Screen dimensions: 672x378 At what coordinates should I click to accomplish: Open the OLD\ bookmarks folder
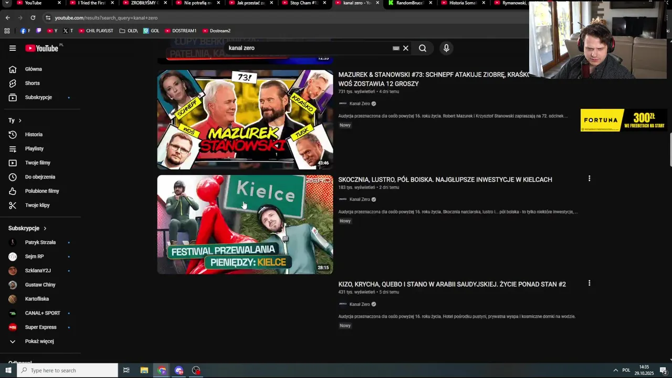tap(129, 31)
